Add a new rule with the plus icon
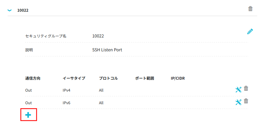The image size is (262, 125). [x=28, y=115]
